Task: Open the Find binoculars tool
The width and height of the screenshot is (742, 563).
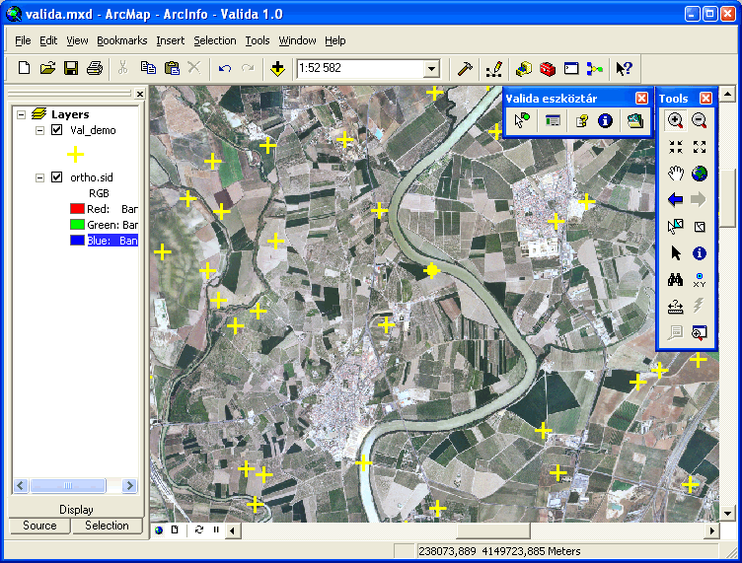Action: (x=676, y=280)
